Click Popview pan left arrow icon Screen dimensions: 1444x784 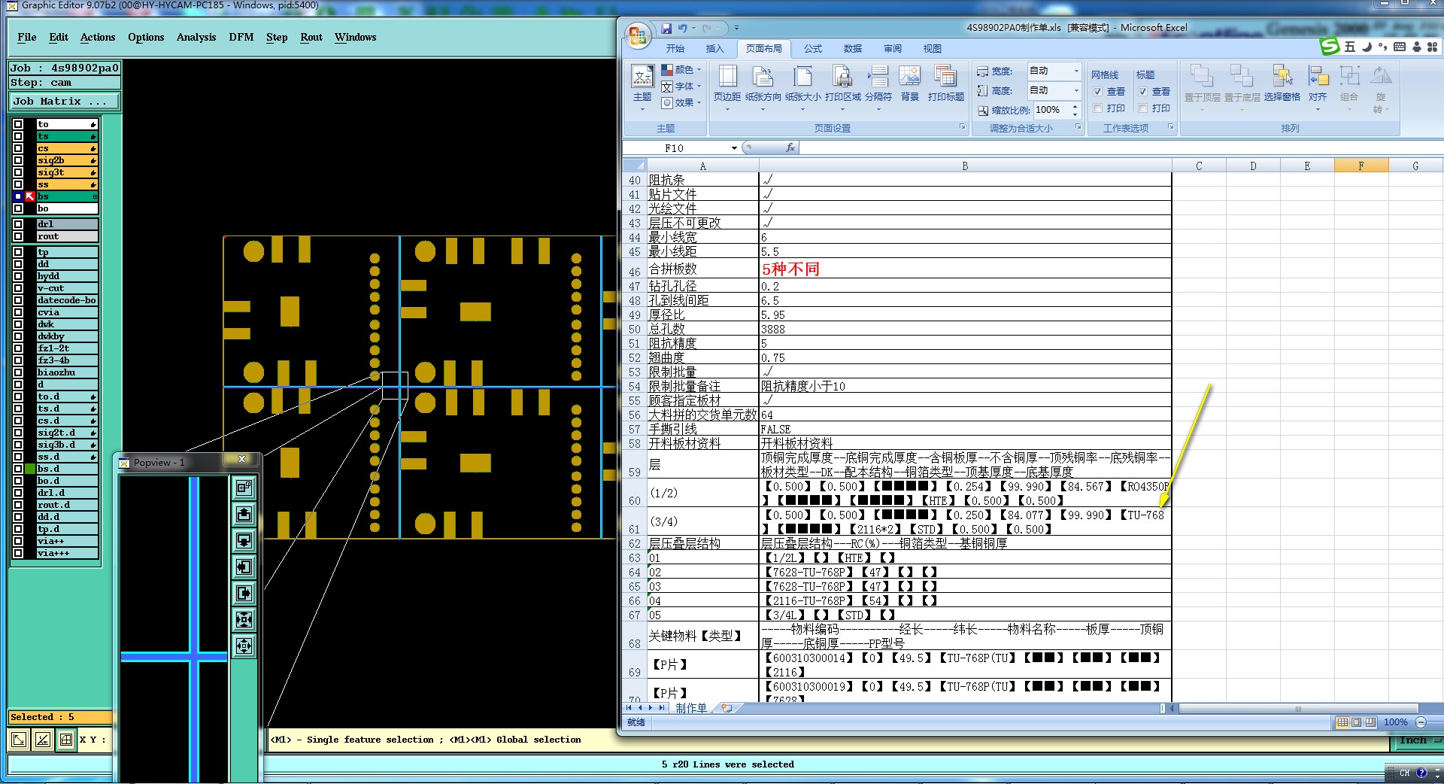(244, 567)
